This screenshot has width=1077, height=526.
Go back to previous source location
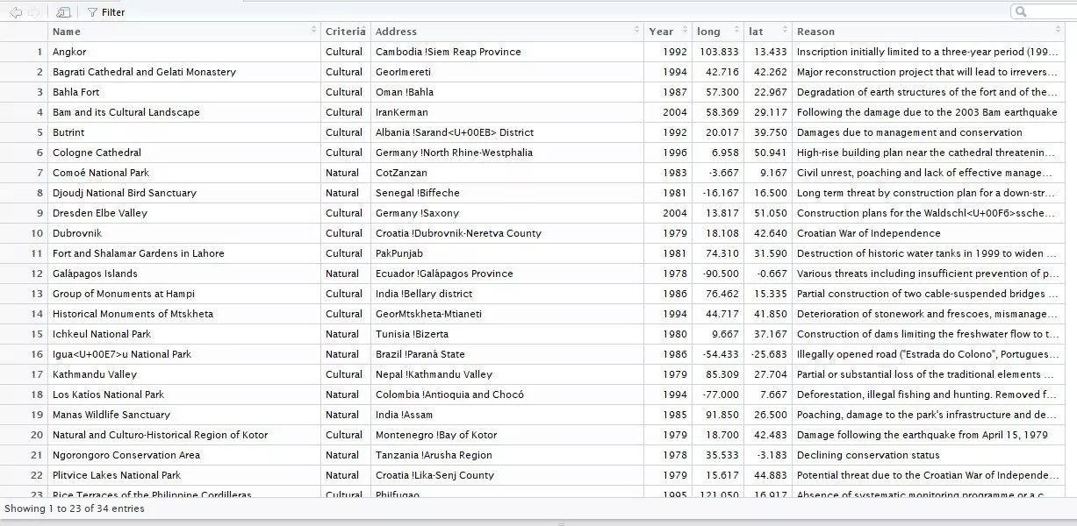pos(16,12)
